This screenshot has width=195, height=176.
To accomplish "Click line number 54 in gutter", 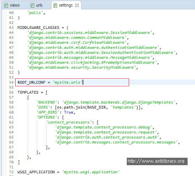I will click(11, 82).
